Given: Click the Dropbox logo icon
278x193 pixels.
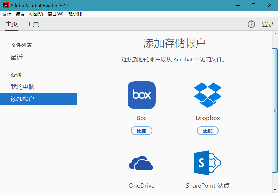Looking at the screenshot, I should pyautogui.click(x=208, y=95).
